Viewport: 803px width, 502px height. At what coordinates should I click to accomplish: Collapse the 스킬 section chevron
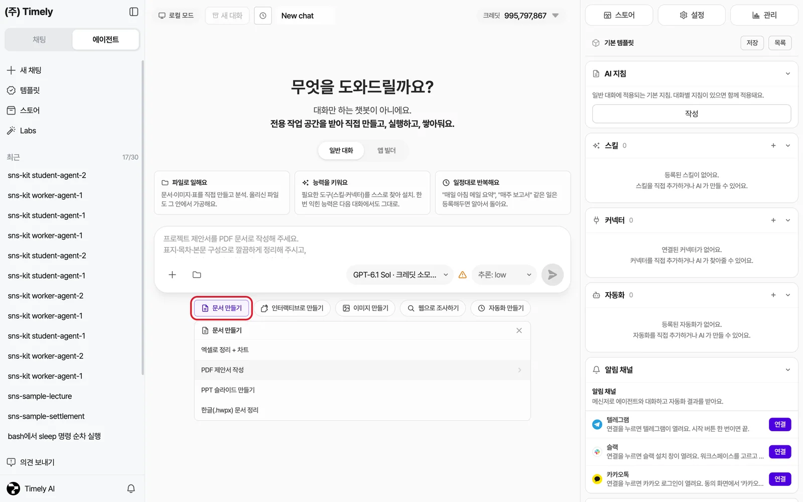[788, 146]
